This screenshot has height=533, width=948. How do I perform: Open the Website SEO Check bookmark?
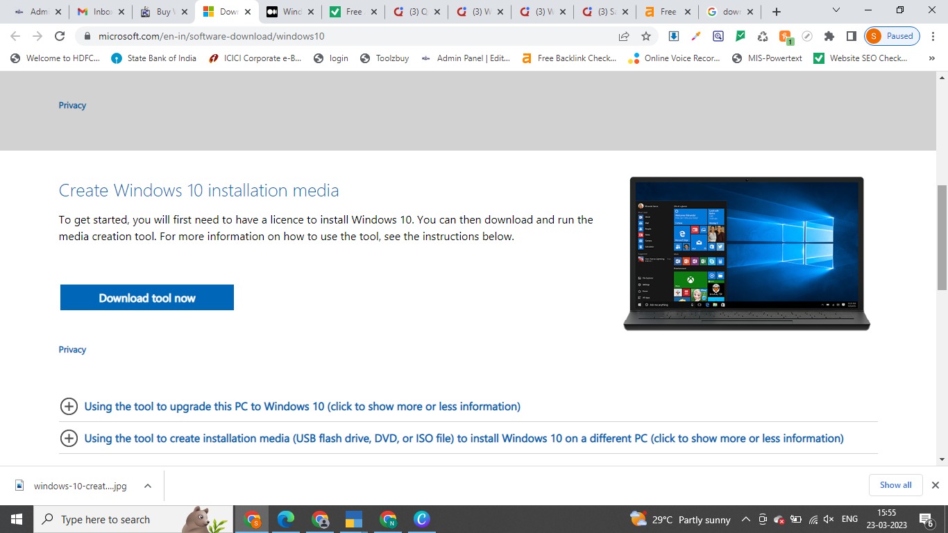[x=860, y=58]
